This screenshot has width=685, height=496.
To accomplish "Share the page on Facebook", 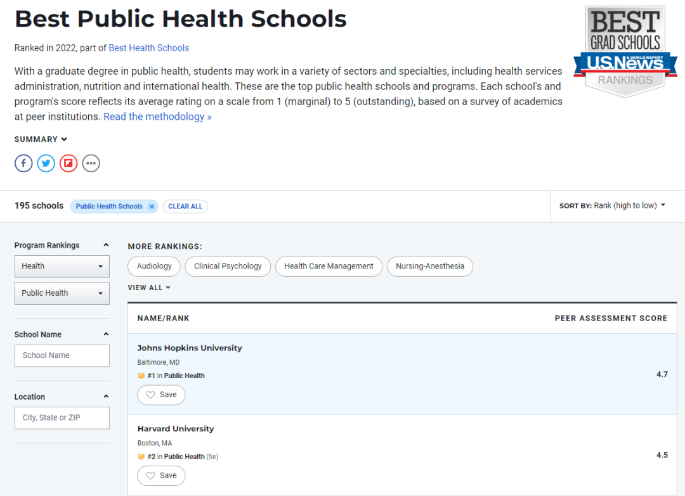I will pyautogui.click(x=23, y=163).
